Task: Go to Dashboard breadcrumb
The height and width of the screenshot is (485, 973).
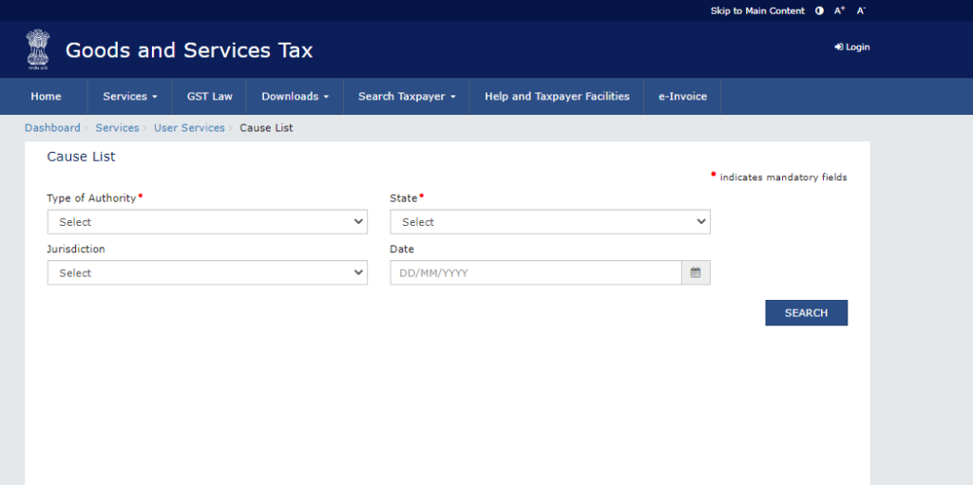Action: click(52, 128)
